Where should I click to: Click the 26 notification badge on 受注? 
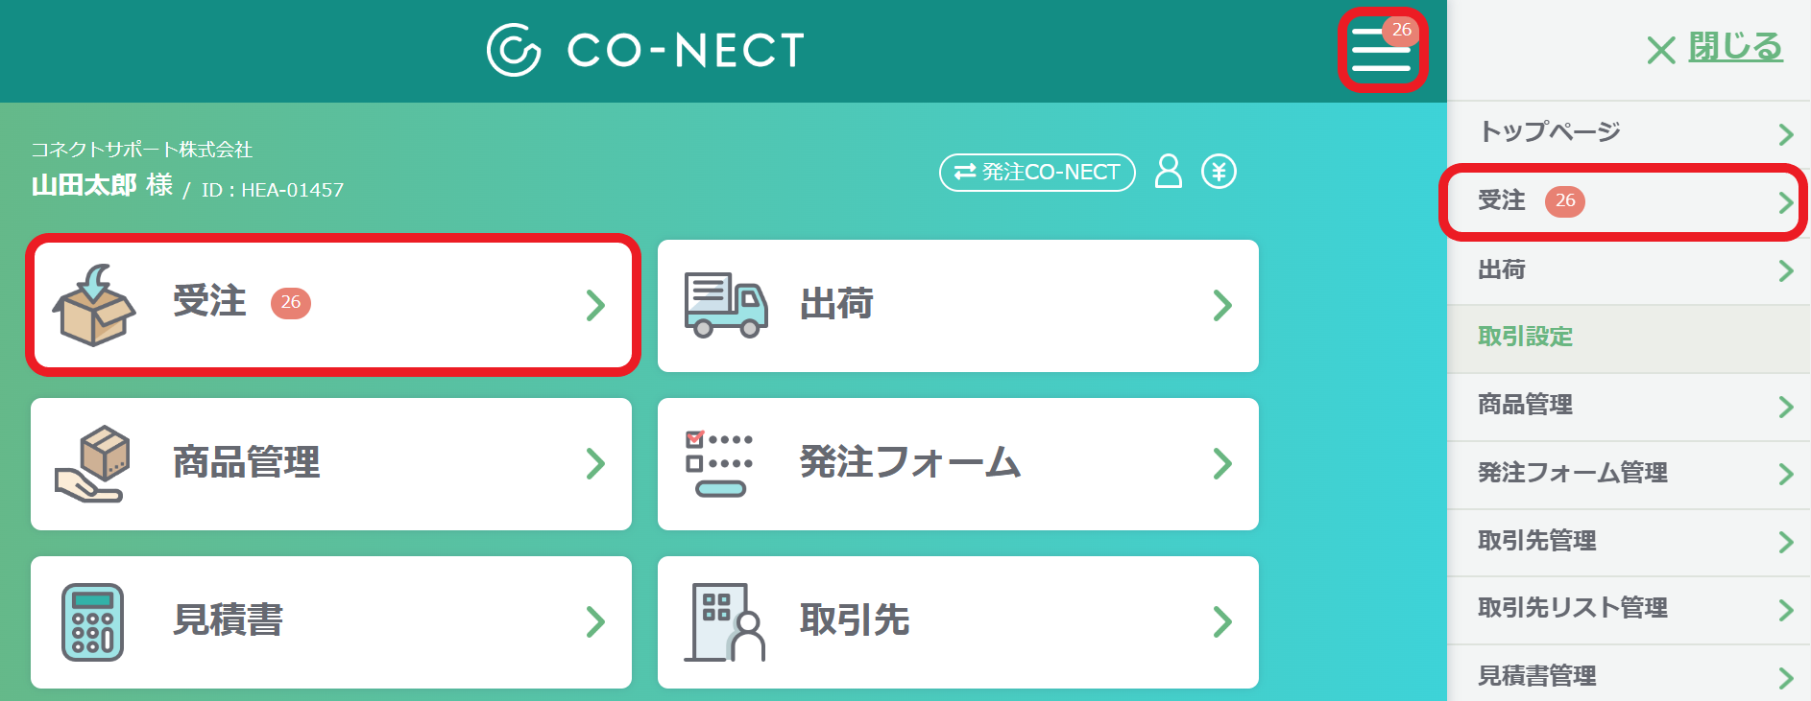[293, 302]
